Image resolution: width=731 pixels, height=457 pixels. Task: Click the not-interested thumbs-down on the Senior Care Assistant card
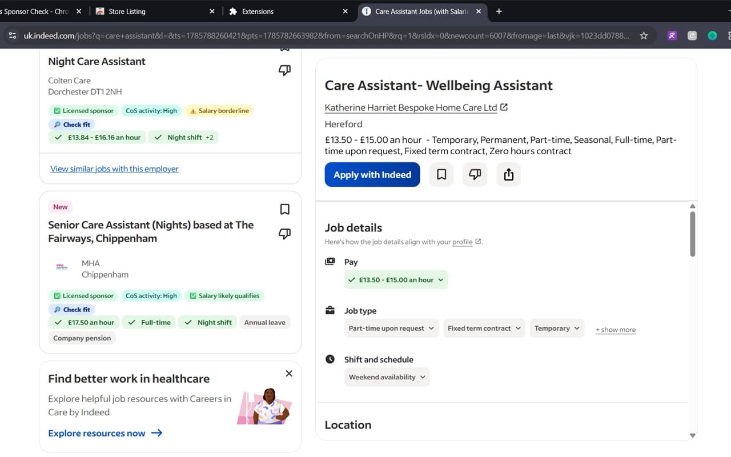(x=284, y=233)
